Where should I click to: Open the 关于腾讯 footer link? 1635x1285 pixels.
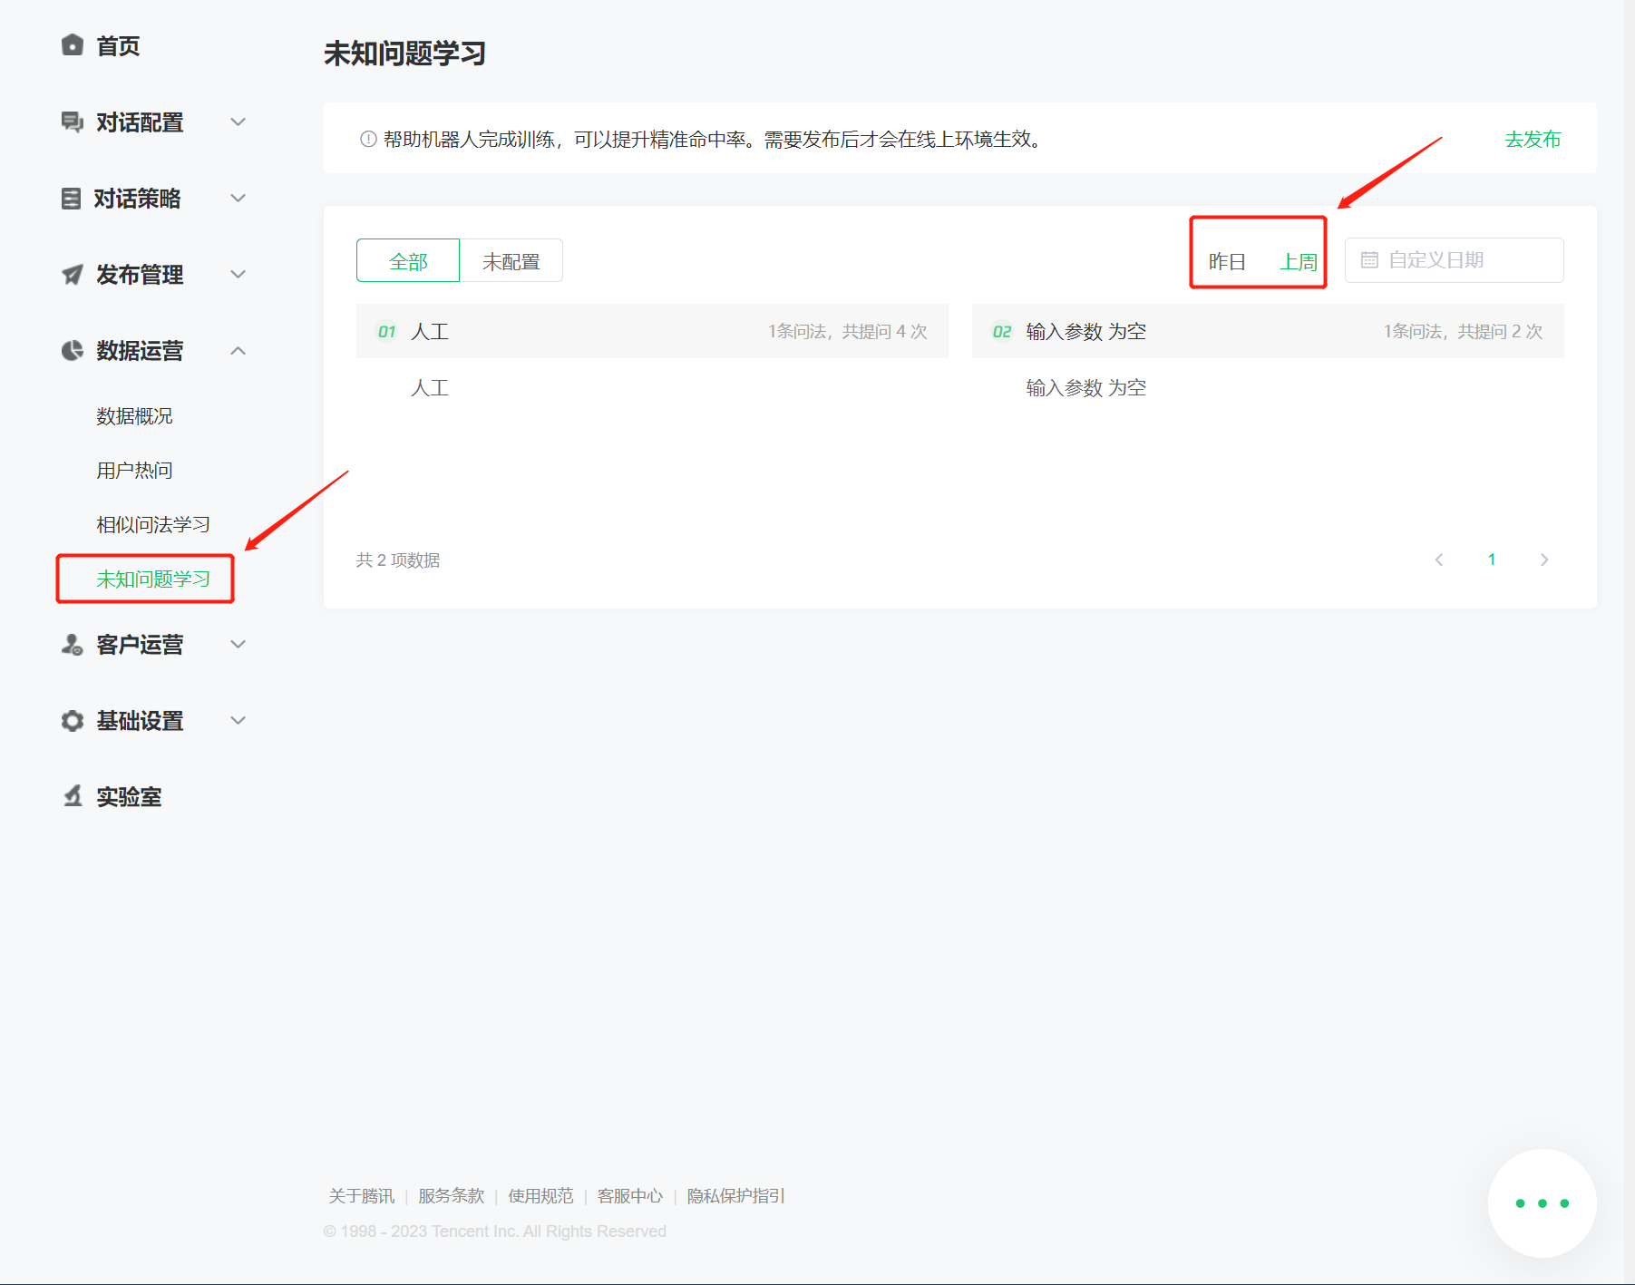pos(362,1196)
